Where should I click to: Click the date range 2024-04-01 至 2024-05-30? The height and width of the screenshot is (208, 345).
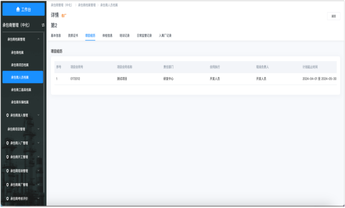coord(319,79)
